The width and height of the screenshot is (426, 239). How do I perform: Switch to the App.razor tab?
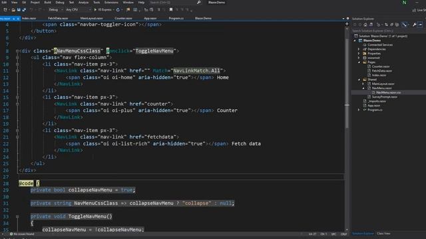click(150, 19)
